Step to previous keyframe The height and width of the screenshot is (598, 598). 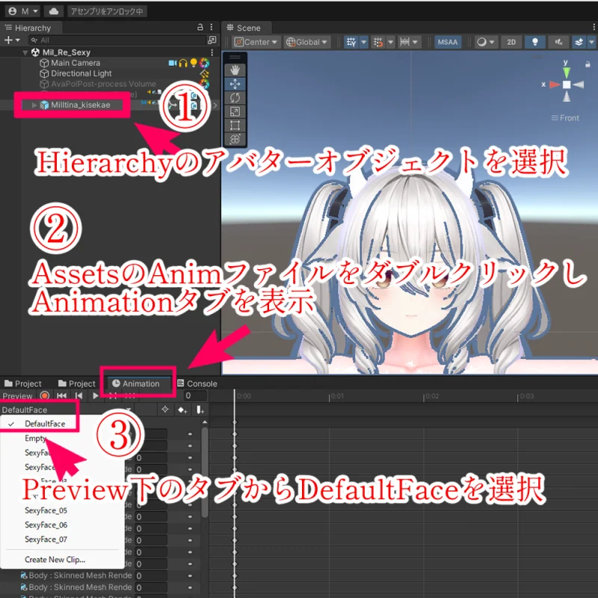point(79,396)
